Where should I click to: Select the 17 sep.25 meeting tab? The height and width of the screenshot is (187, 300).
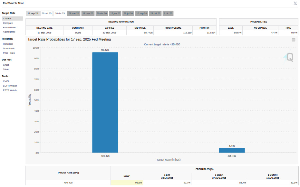tap(33, 14)
